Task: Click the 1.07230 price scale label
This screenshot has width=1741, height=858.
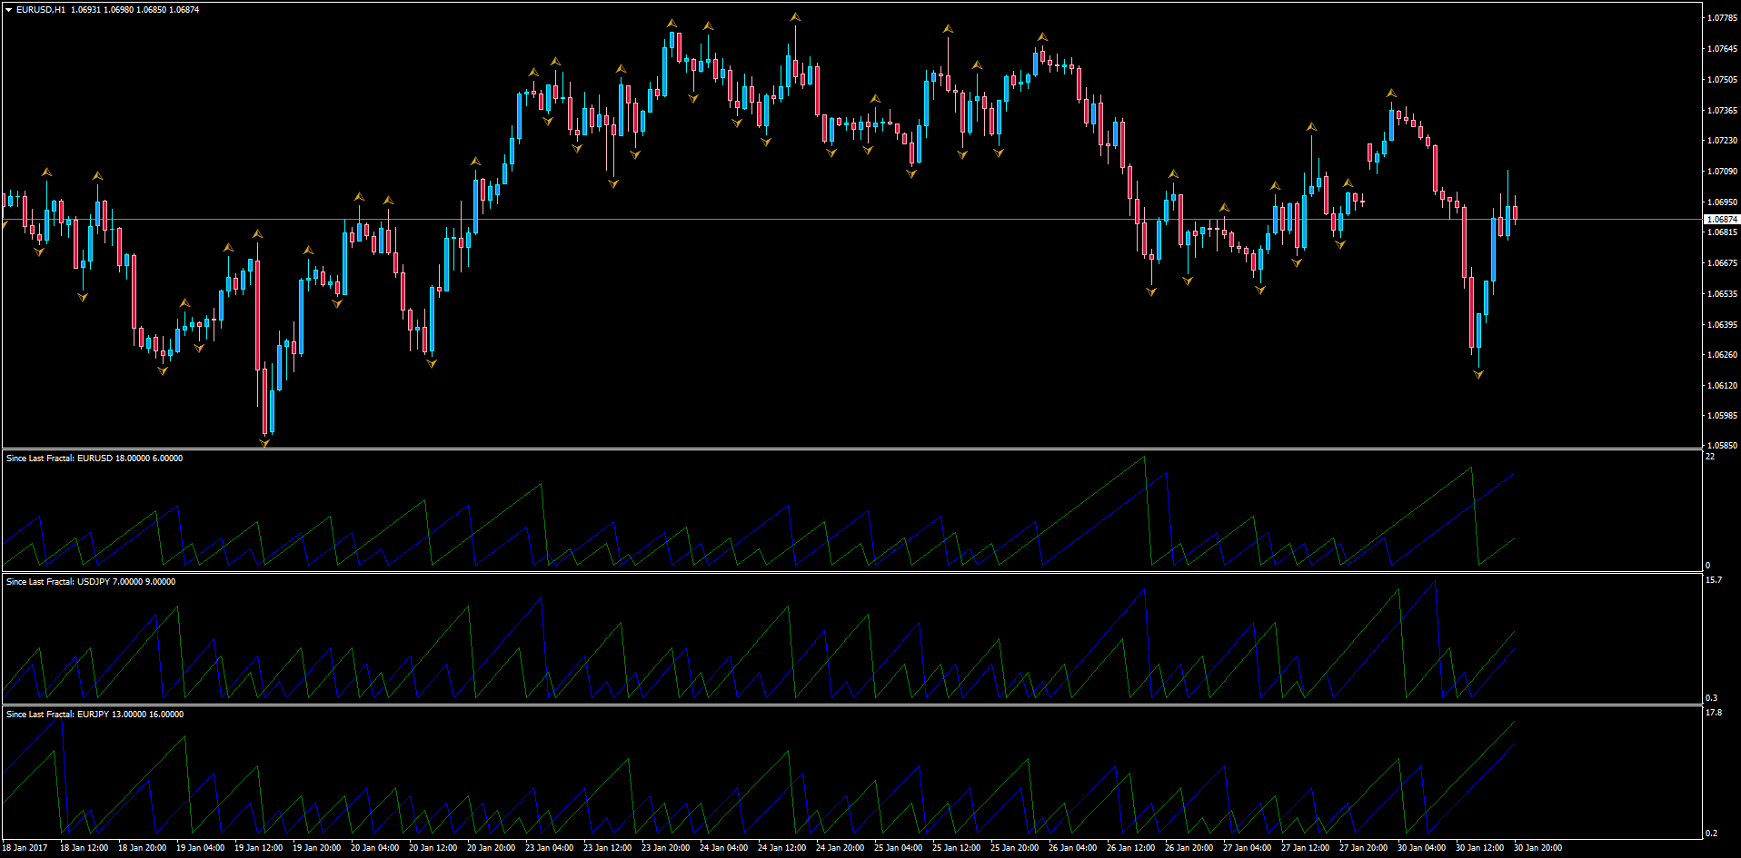Action: click(1723, 141)
